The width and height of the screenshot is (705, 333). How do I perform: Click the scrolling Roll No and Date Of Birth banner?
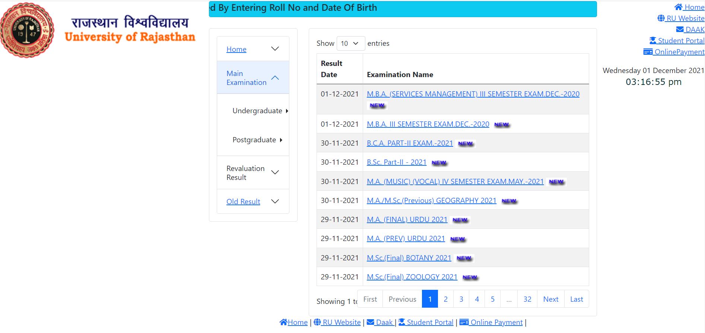(x=403, y=9)
